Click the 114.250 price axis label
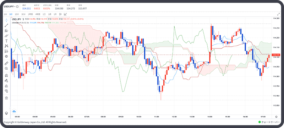 coord(276,28)
